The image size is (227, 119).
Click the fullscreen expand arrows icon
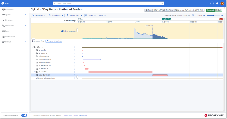(x=224, y=9)
